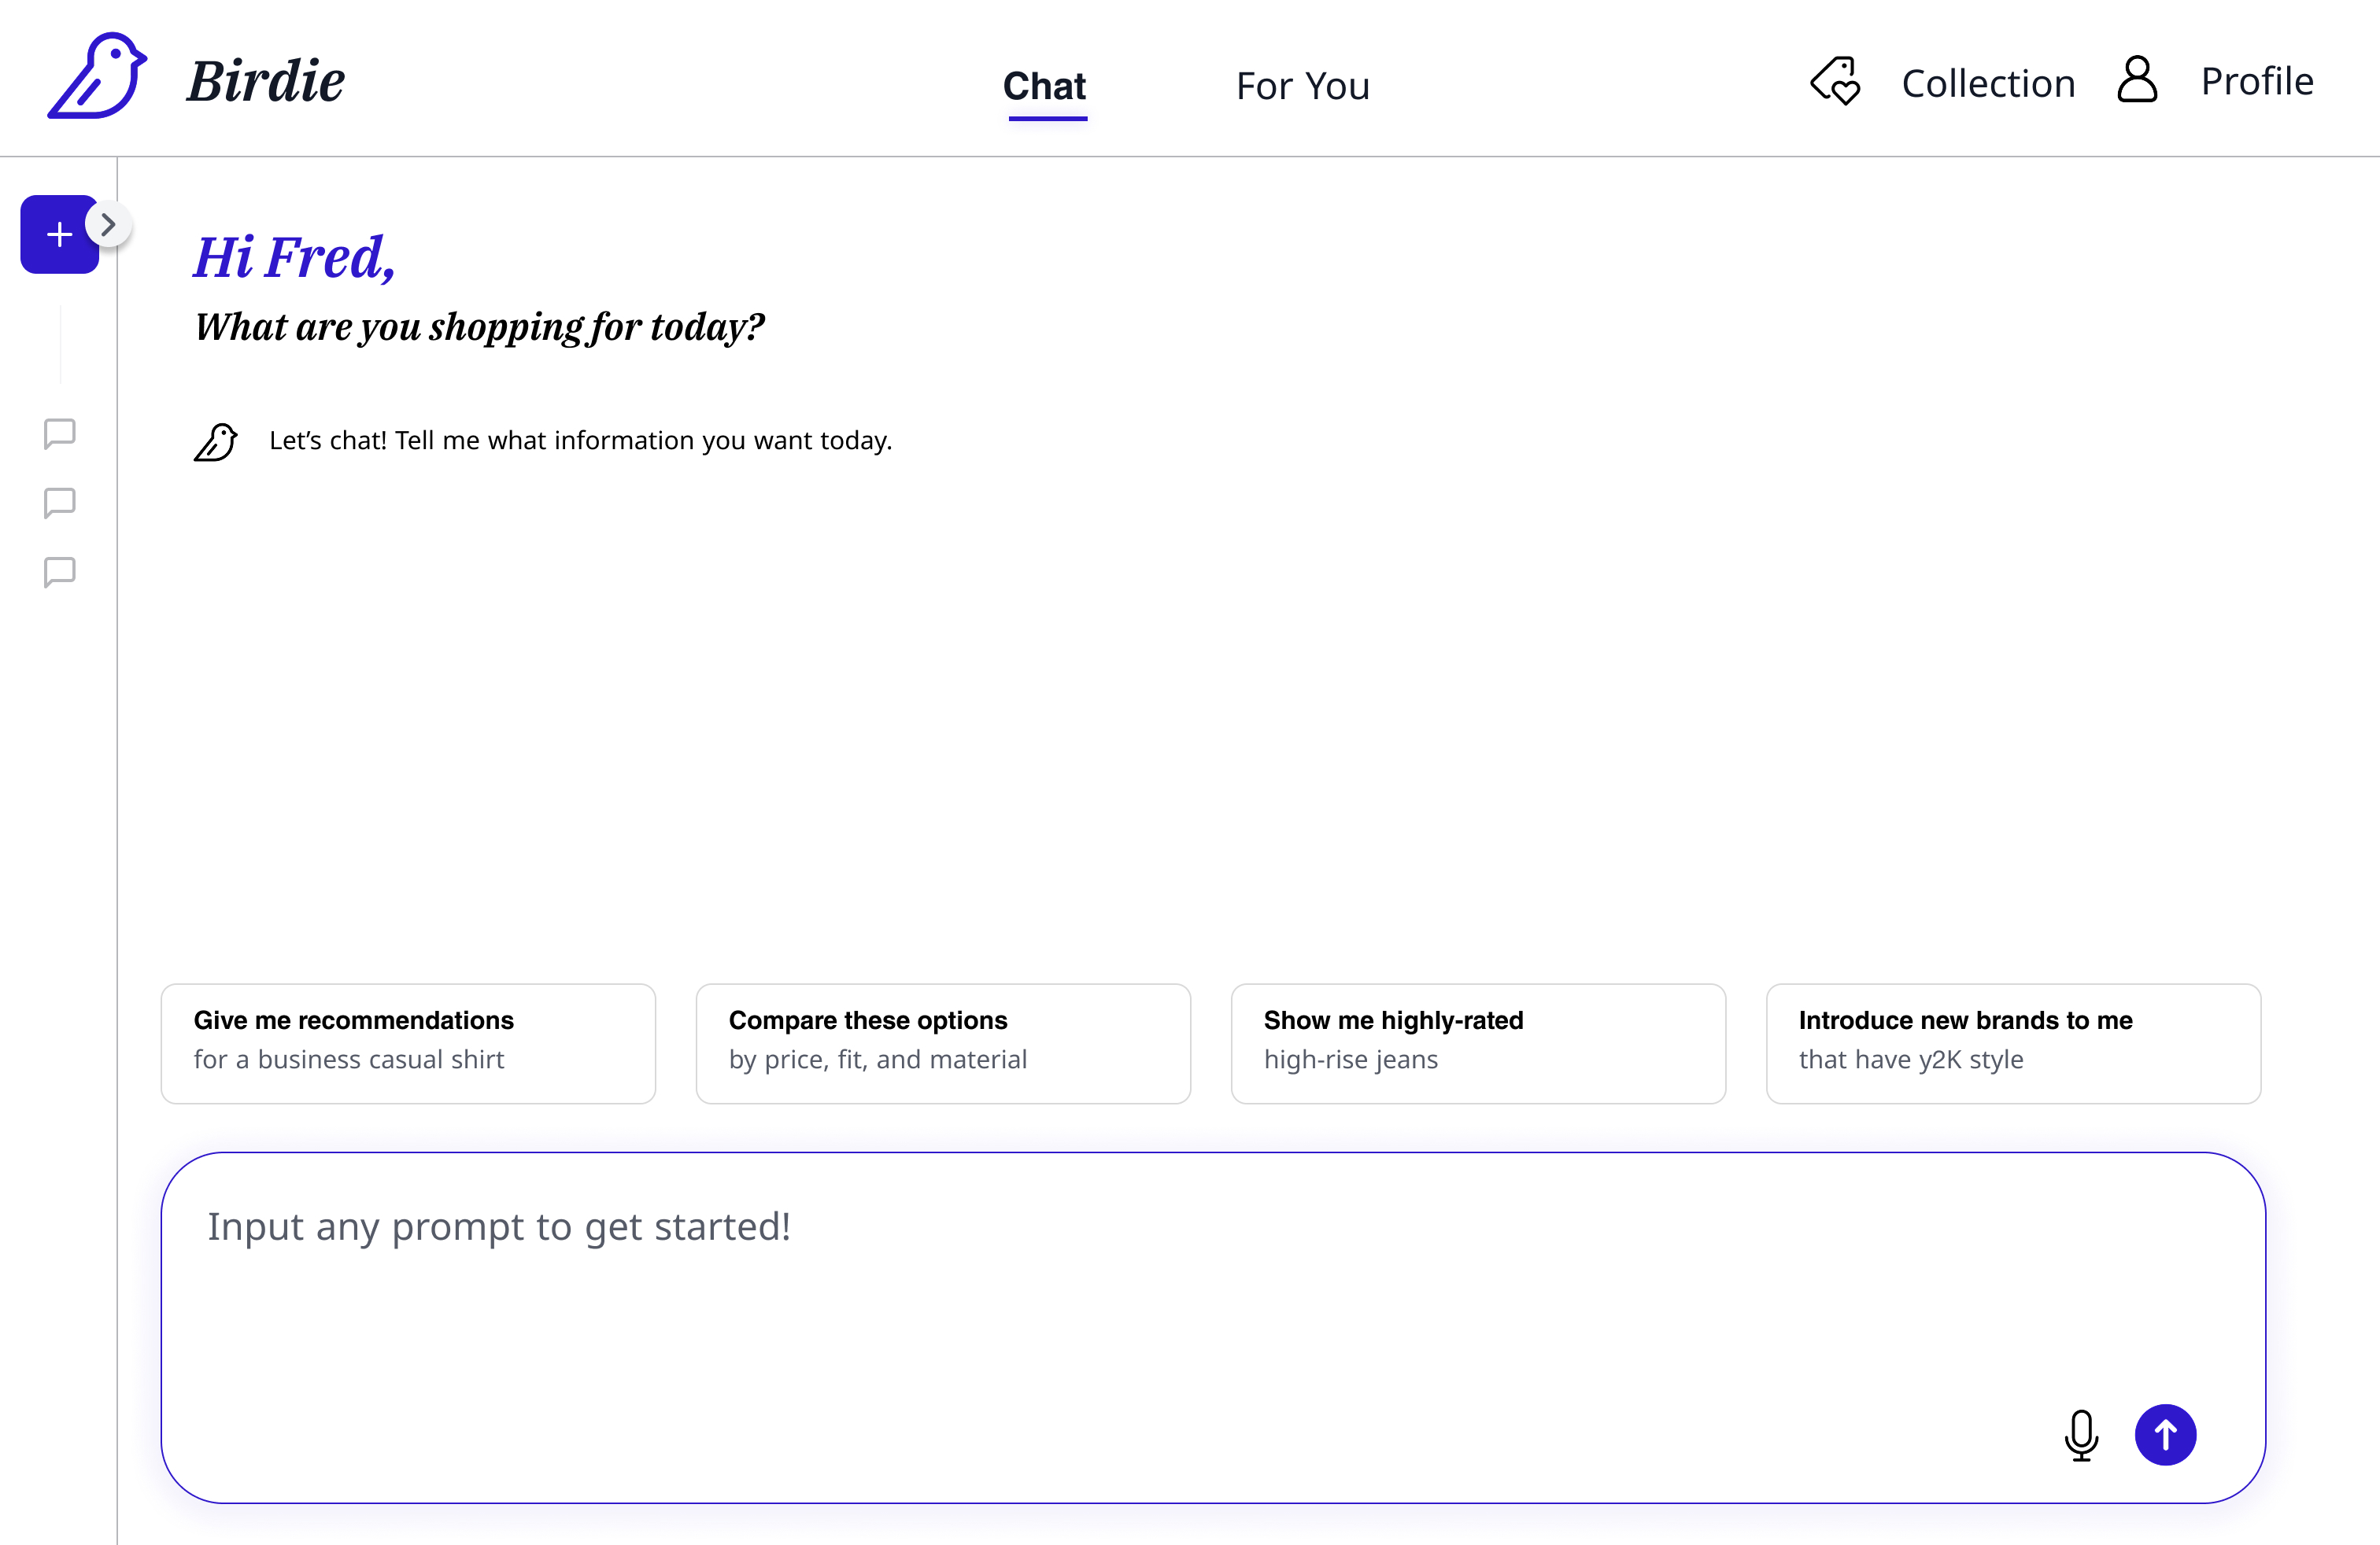Click the prompt input text field
Viewport: 2380px width, 1545px height.
pos(1100,1289)
